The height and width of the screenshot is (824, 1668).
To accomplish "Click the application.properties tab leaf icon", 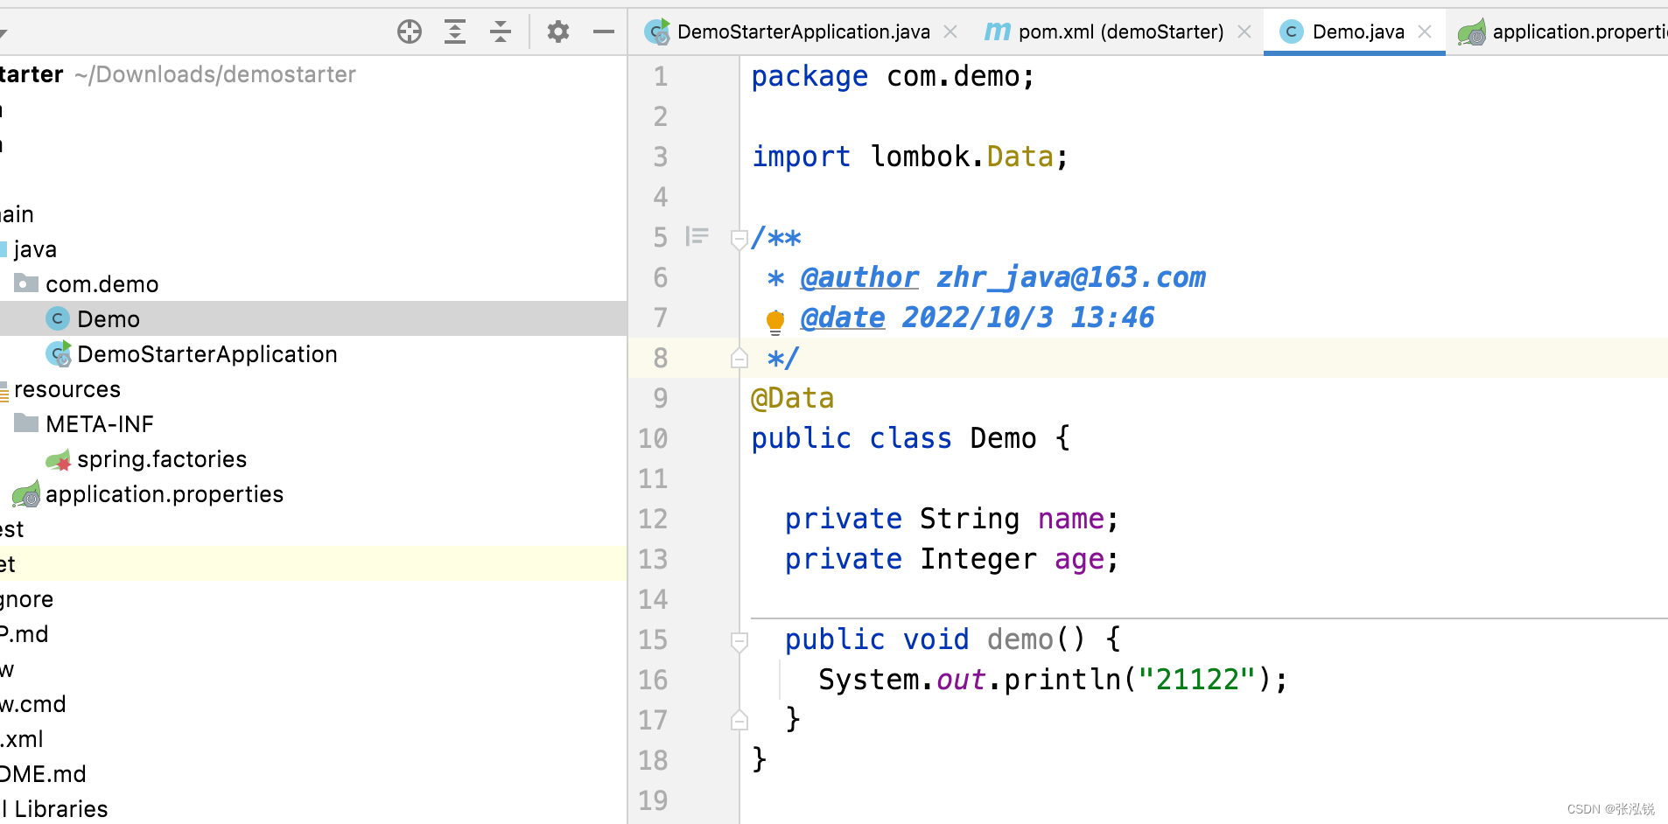I will pos(1472,32).
